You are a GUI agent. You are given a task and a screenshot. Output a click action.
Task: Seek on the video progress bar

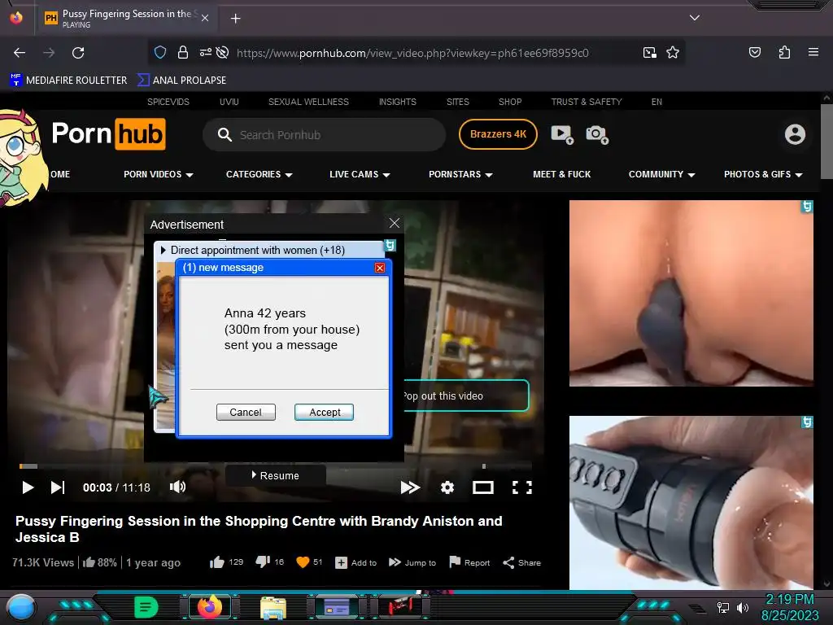pyautogui.click(x=275, y=466)
